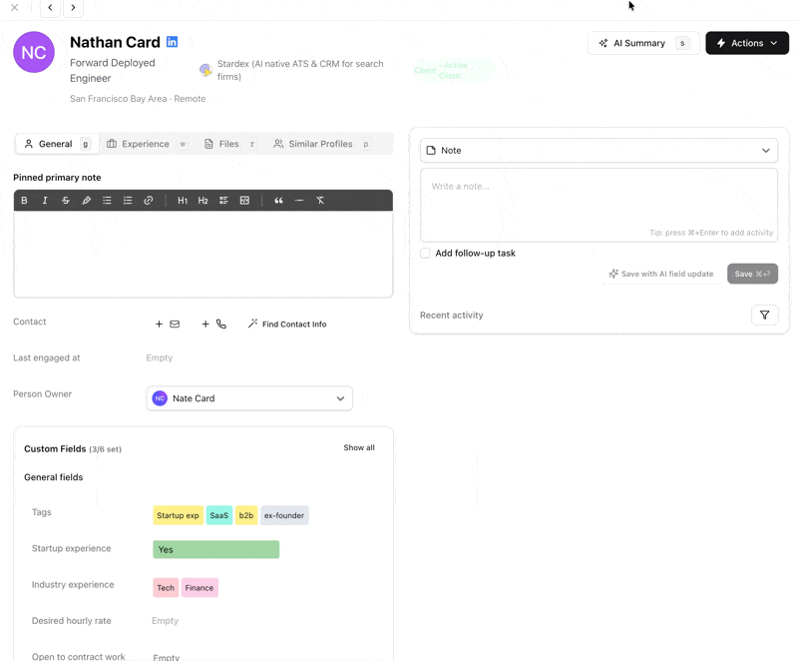Click the SaaS tag
The height and width of the screenshot is (661, 798).
(x=218, y=515)
